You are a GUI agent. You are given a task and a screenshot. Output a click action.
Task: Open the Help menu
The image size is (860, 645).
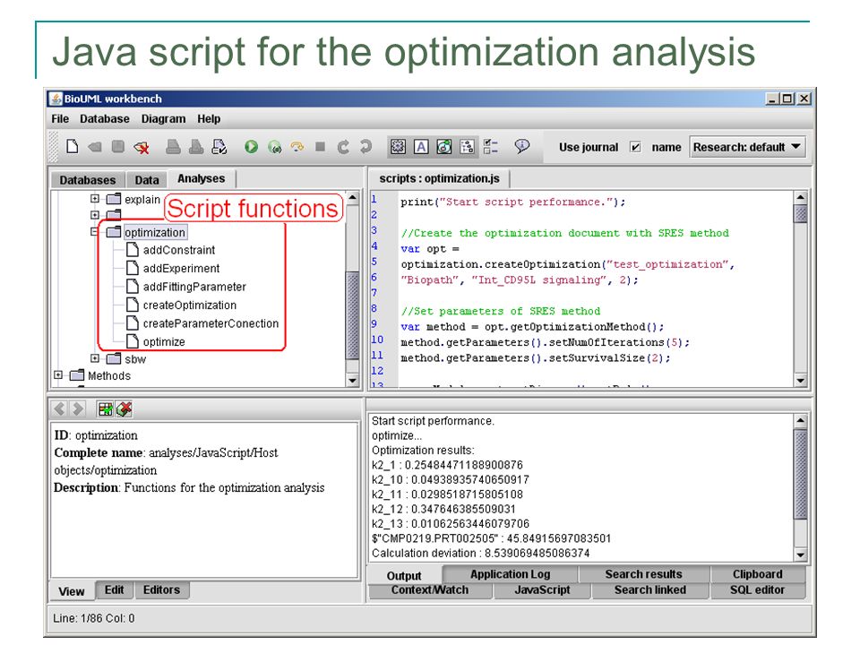click(209, 119)
